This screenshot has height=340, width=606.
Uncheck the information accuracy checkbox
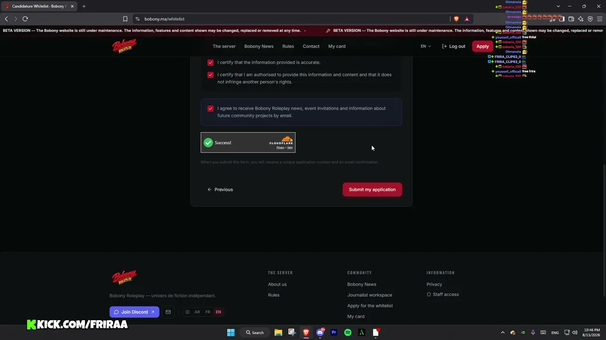211,62
